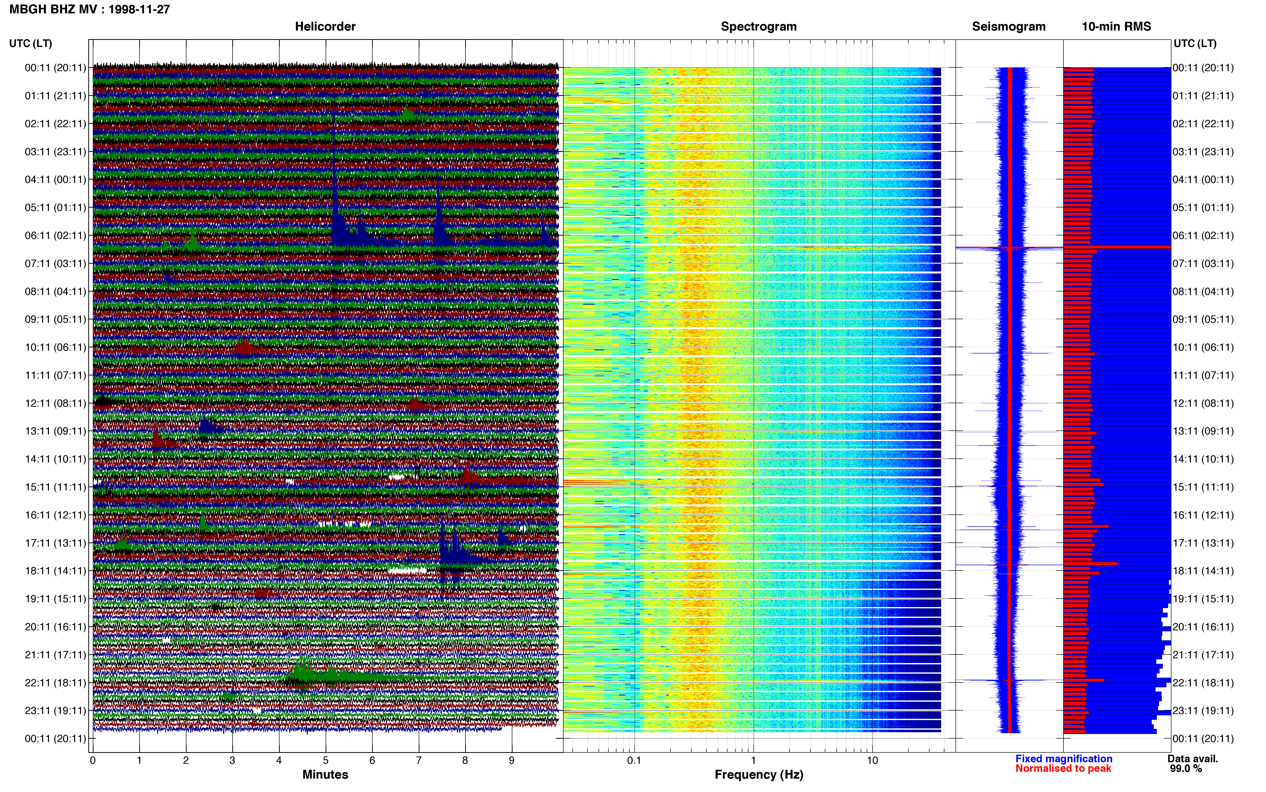This screenshot has width=1266, height=792.
Task: Click the right time label '06:11 (02:11)'
Action: (x=1203, y=236)
